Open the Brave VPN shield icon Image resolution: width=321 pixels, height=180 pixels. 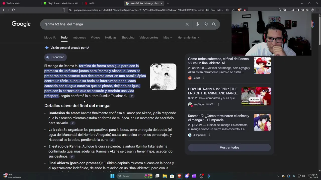point(312,10)
